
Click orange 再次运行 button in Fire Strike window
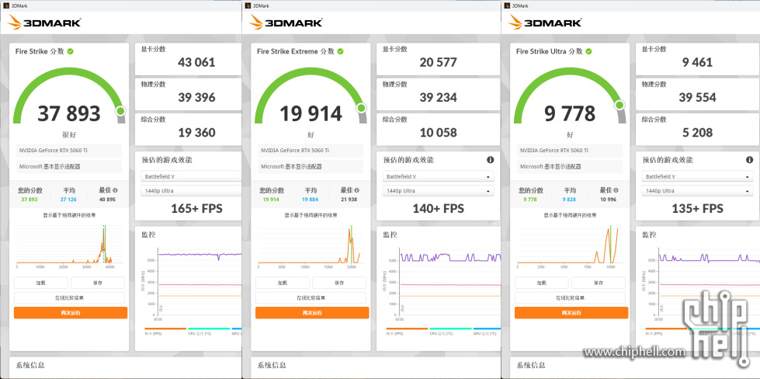pyautogui.click(x=71, y=313)
